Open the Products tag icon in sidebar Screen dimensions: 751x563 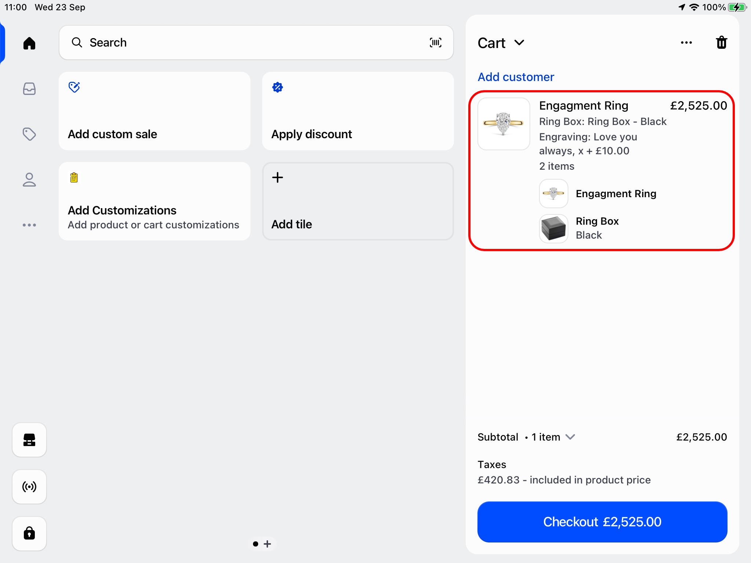(29, 134)
